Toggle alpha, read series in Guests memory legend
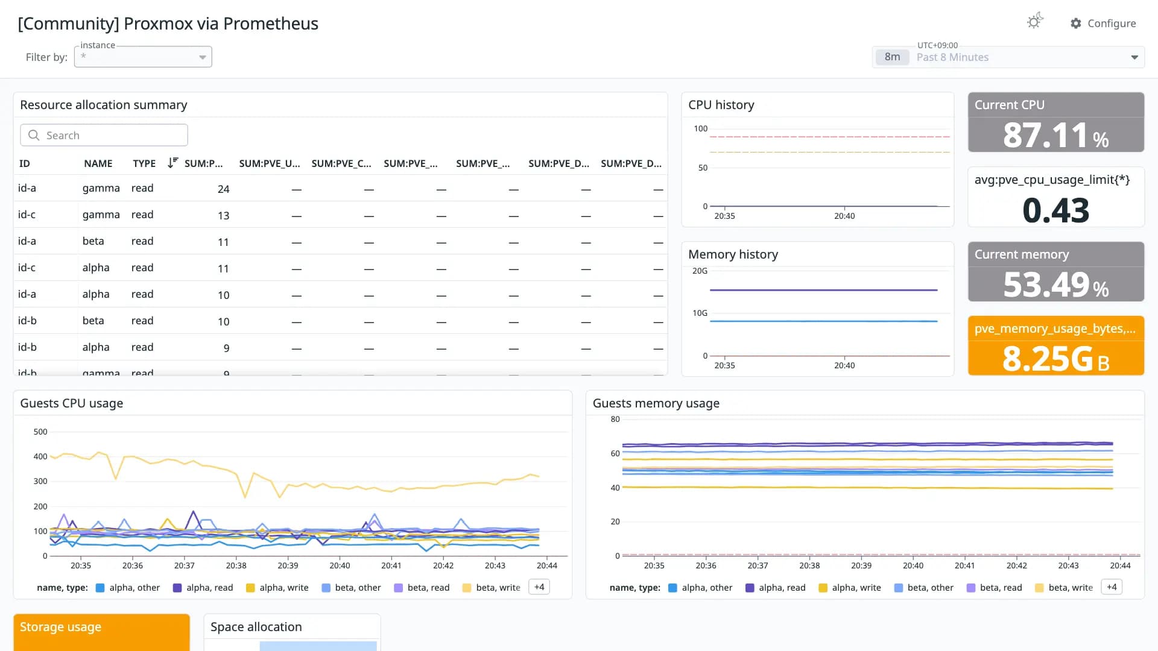 776,588
